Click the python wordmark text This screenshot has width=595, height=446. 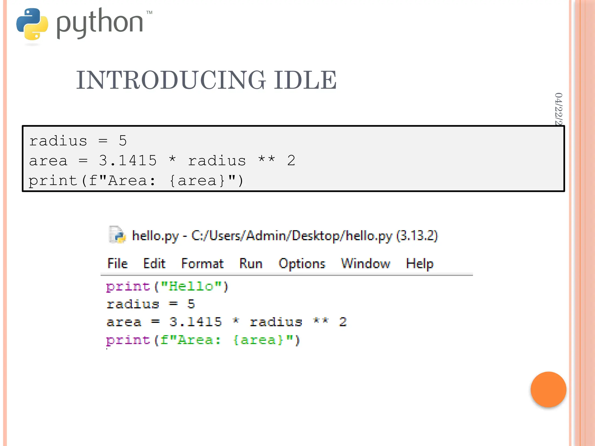click(100, 23)
